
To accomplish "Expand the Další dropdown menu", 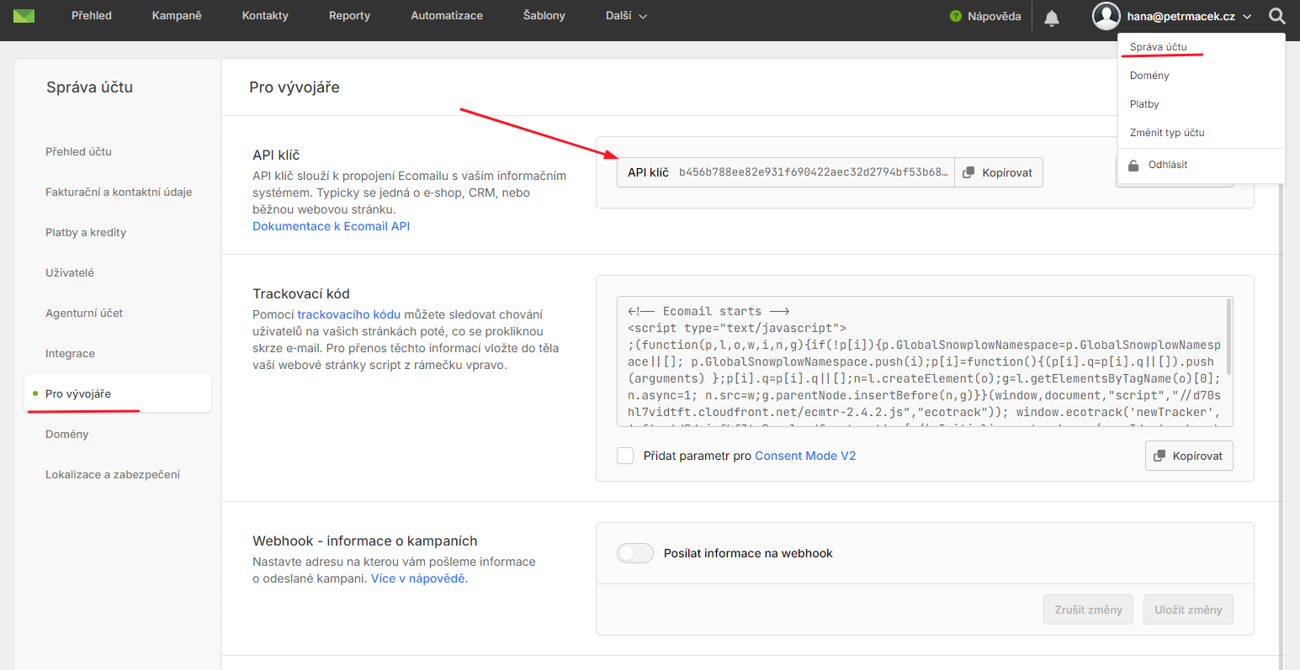I will (x=626, y=16).
